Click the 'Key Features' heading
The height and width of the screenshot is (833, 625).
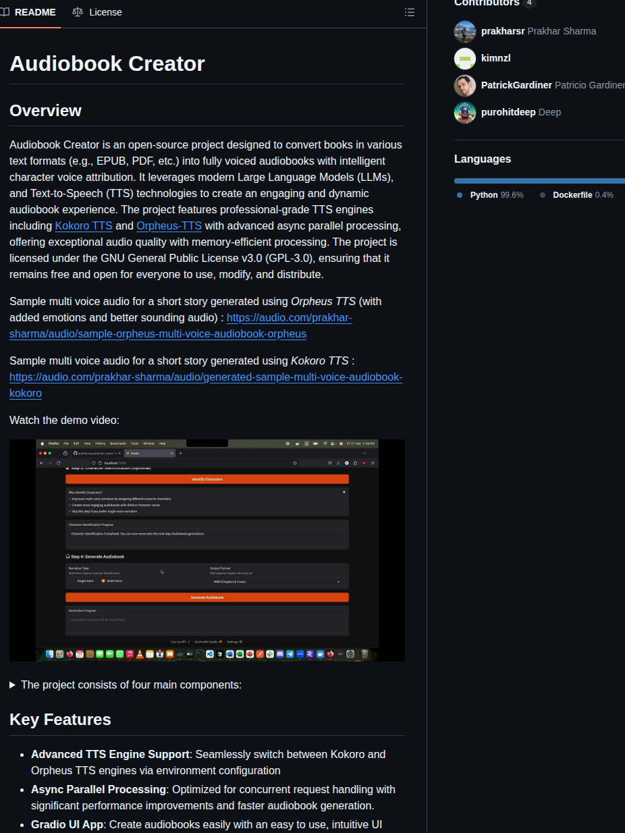(60, 720)
